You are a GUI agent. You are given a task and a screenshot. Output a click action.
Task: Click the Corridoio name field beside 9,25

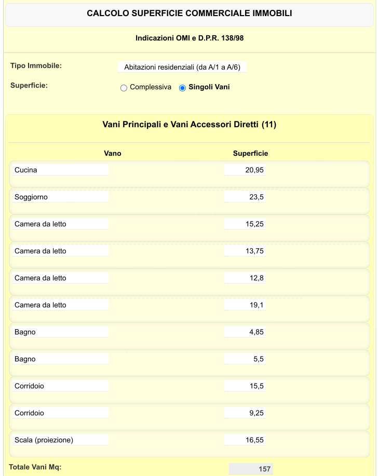point(60,413)
